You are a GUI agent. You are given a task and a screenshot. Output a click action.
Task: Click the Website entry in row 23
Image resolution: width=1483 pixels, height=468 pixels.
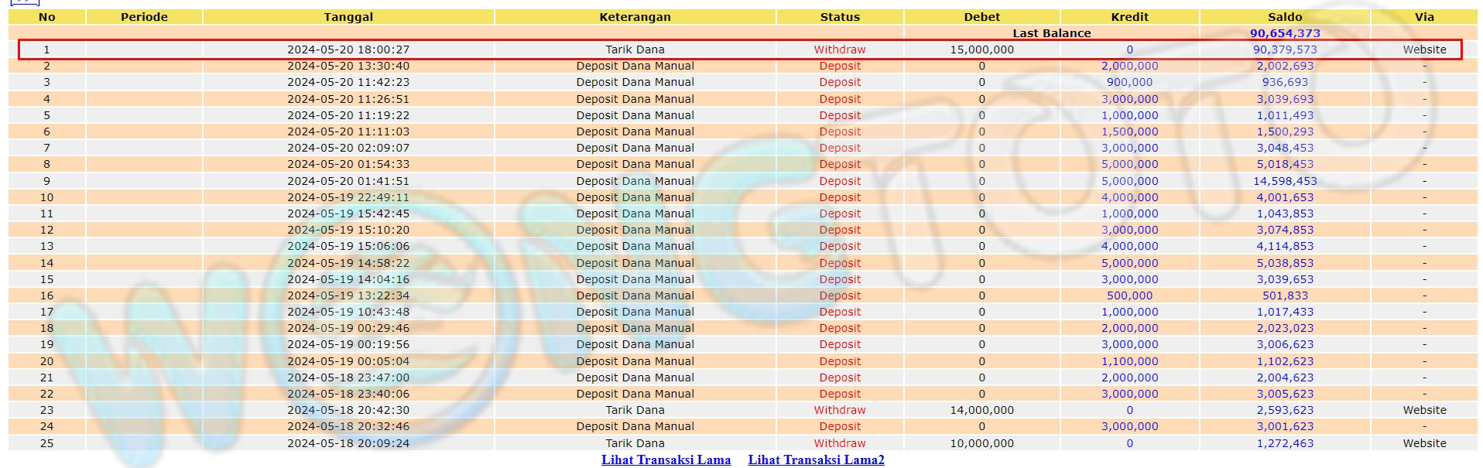(x=1424, y=410)
